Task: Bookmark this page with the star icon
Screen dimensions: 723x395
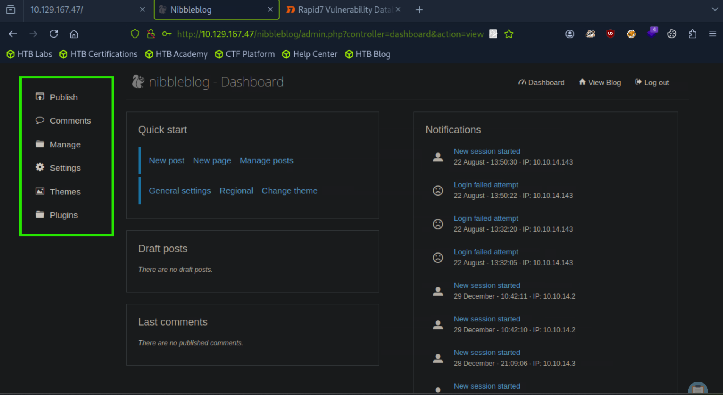Action: click(x=509, y=34)
